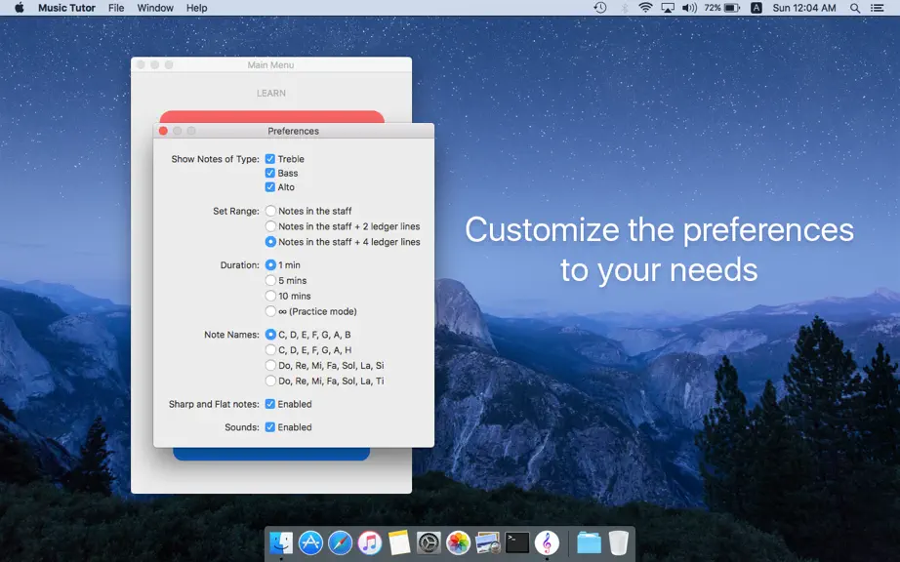Open Terminal from the dock

coord(517,542)
